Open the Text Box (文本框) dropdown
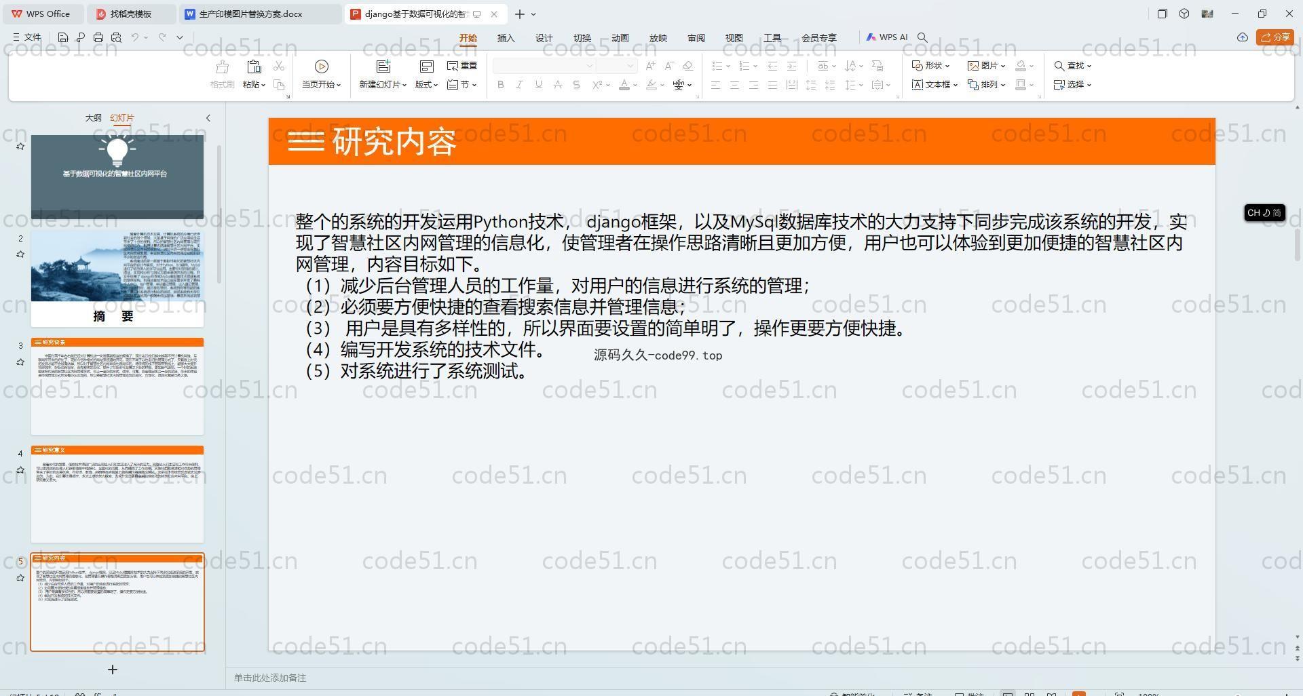Viewport: 1303px width, 696px height. coord(934,85)
